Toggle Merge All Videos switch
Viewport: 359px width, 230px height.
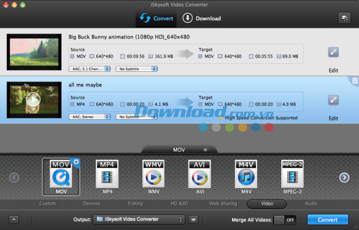point(285,220)
